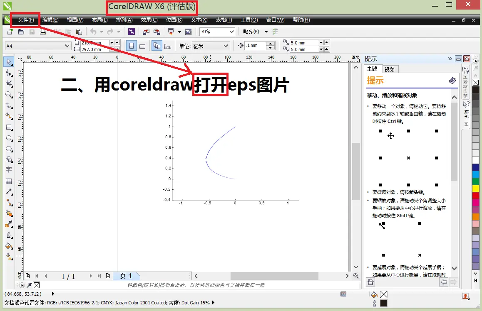Open the A4 page size dropdown
Image resolution: width=482 pixels, height=311 pixels.
(67, 46)
